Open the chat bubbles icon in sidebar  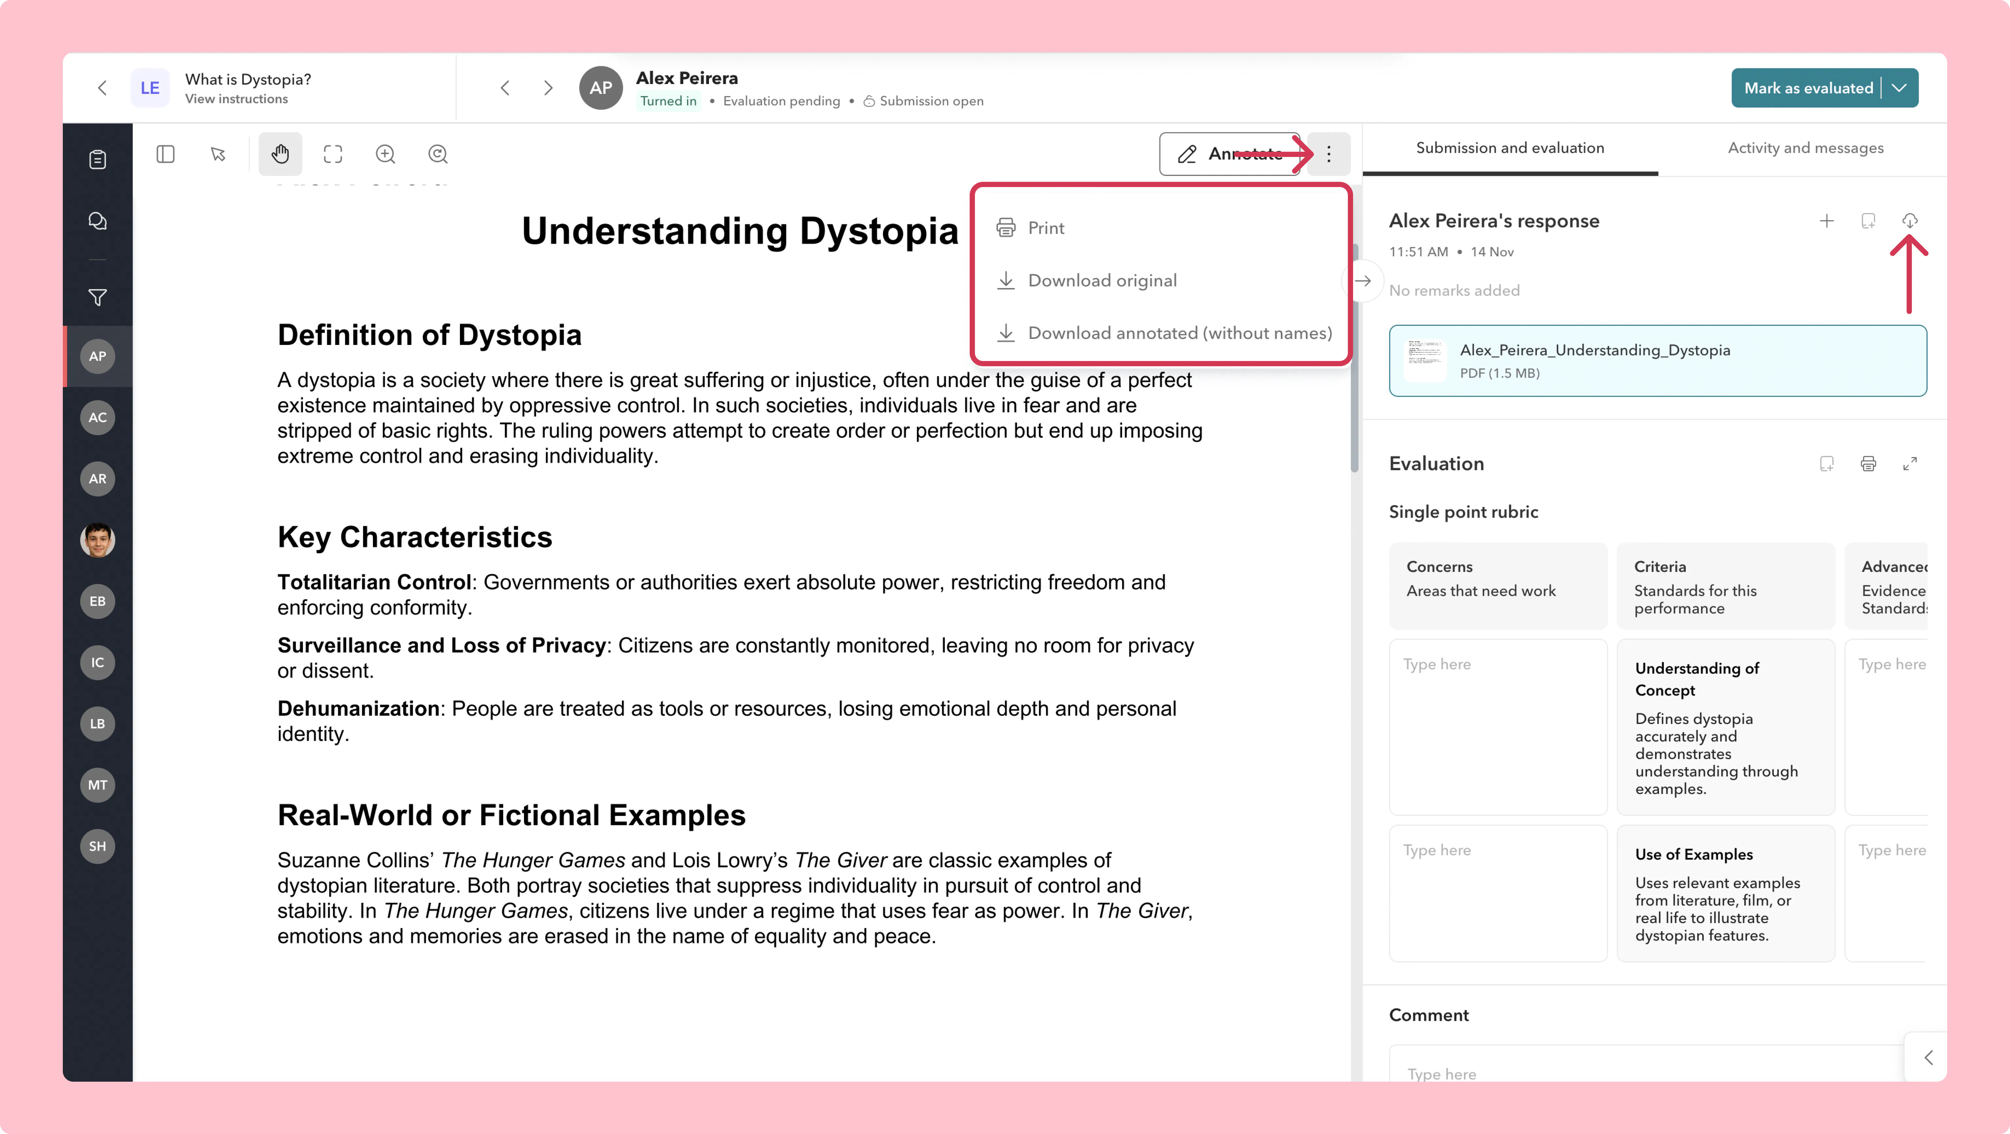point(97,221)
